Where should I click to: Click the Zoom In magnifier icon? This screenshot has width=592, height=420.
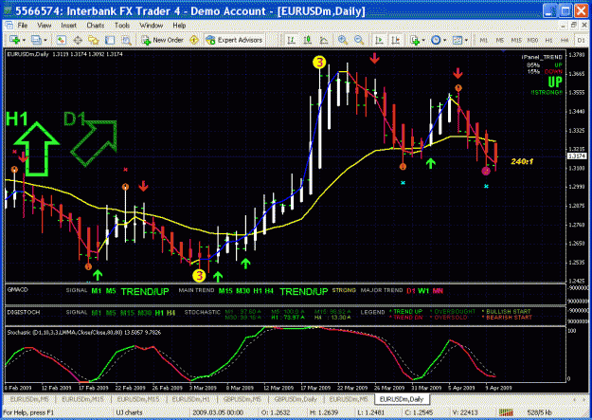point(343,40)
